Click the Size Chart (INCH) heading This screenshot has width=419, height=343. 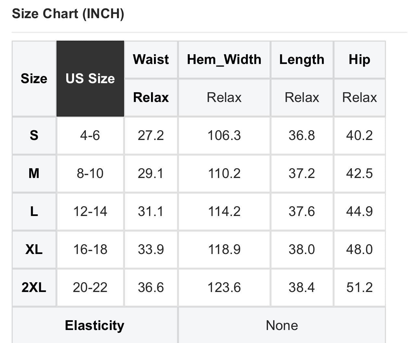(x=68, y=14)
